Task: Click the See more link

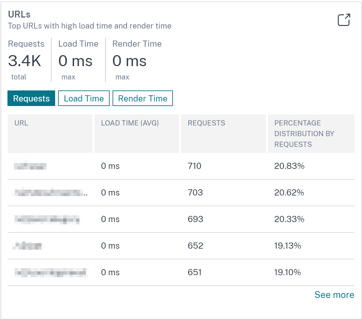Action: click(334, 295)
